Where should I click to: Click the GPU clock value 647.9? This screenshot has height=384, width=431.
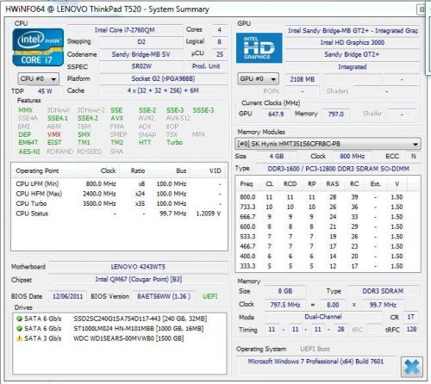[276, 114]
